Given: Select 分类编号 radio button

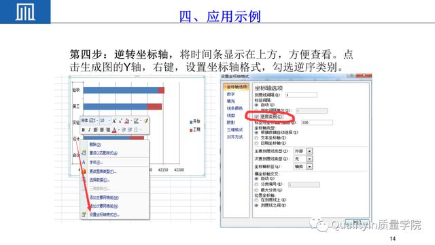Looking at the screenshot, I should click(x=256, y=184).
